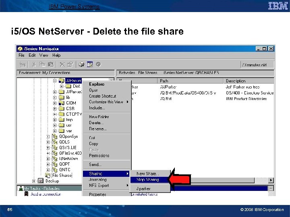
Task: Expand the QOPT file system node
Action: (48, 164)
